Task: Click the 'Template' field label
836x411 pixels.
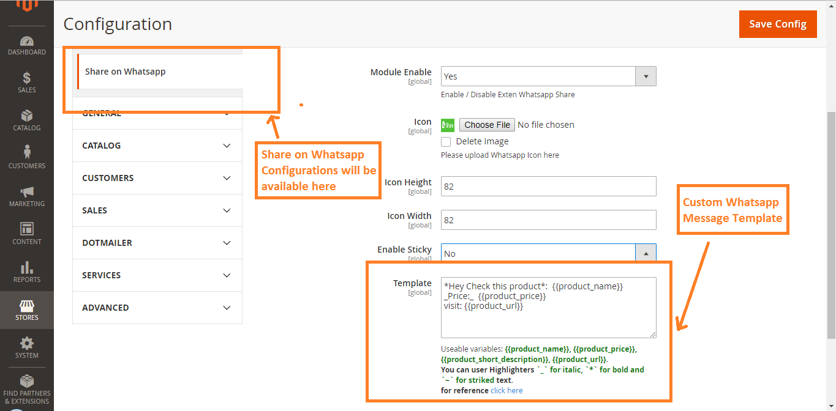Action: pyautogui.click(x=412, y=283)
